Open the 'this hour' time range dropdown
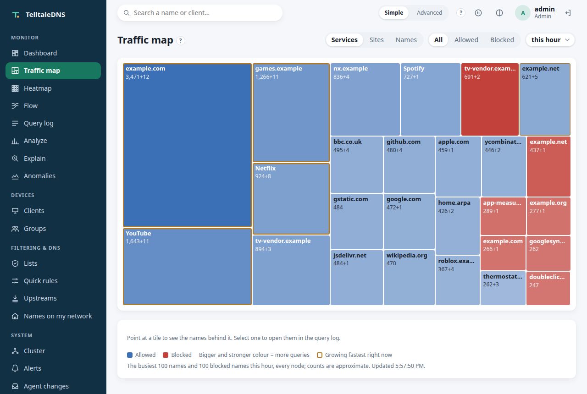The height and width of the screenshot is (394, 587). pos(550,40)
